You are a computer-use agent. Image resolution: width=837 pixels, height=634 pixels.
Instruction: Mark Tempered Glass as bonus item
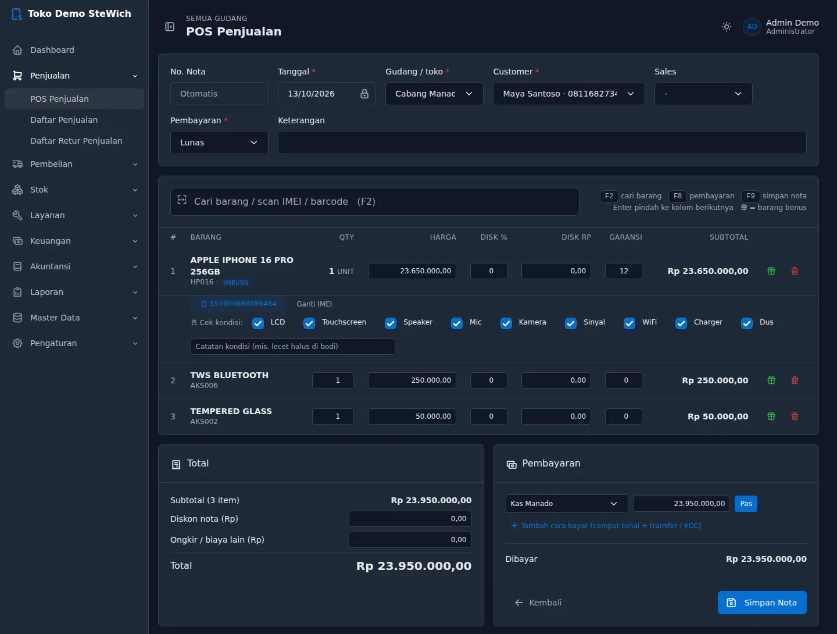[771, 416]
